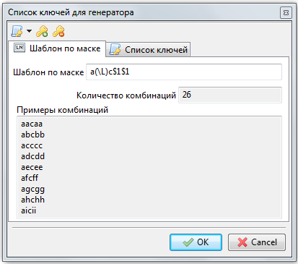Select the example combination aicii

[28, 210]
